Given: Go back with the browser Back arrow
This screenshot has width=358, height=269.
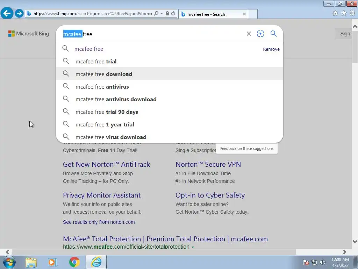Looking at the screenshot, I should (x=7, y=13).
